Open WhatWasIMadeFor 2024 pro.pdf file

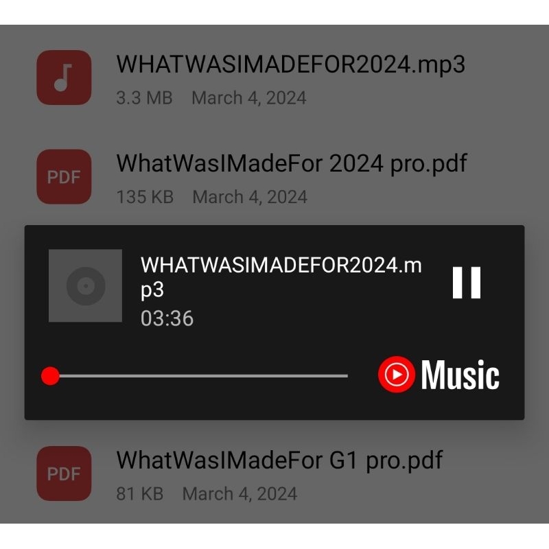pyautogui.click(x=274, y=177)
